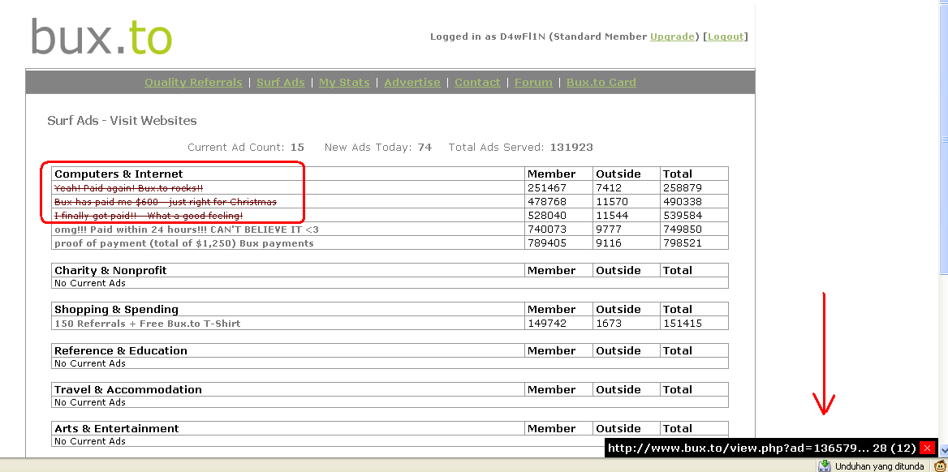Screen dimensions: 948x472
Task: Click the vertical scrollbar thumb
Action: (944, 139)
